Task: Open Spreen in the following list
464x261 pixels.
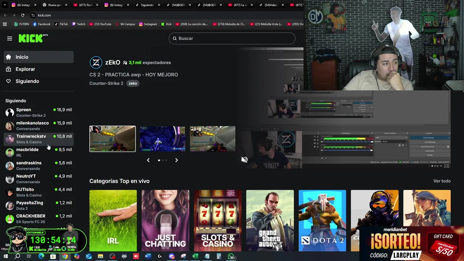Action: pyautogui.click(x=39, y=112)
